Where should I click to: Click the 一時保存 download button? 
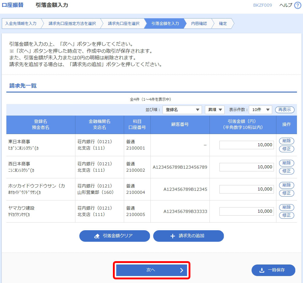273,270
